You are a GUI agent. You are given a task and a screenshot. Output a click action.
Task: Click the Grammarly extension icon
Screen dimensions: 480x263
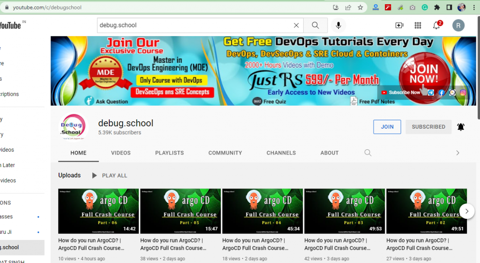pyautogui.click(x=425, y=8)
